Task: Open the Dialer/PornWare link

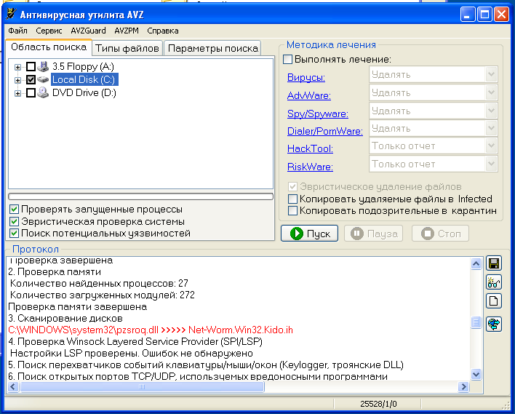Action: pyautogui.click(x=325, y=131)
